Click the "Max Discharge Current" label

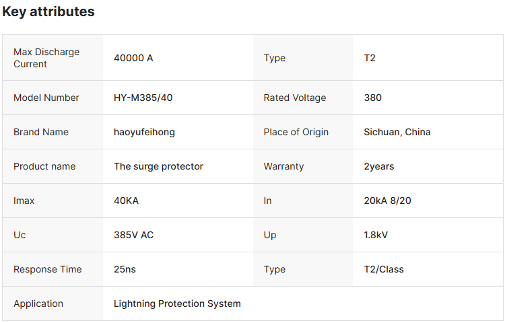pyautogui.click(x=46, y=58)
